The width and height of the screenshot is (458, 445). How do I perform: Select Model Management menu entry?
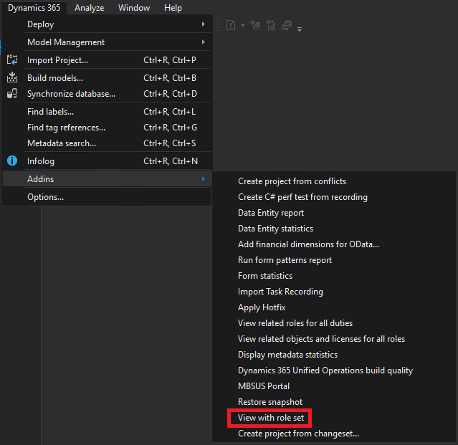pyautogui.click(x=107, y=42)
